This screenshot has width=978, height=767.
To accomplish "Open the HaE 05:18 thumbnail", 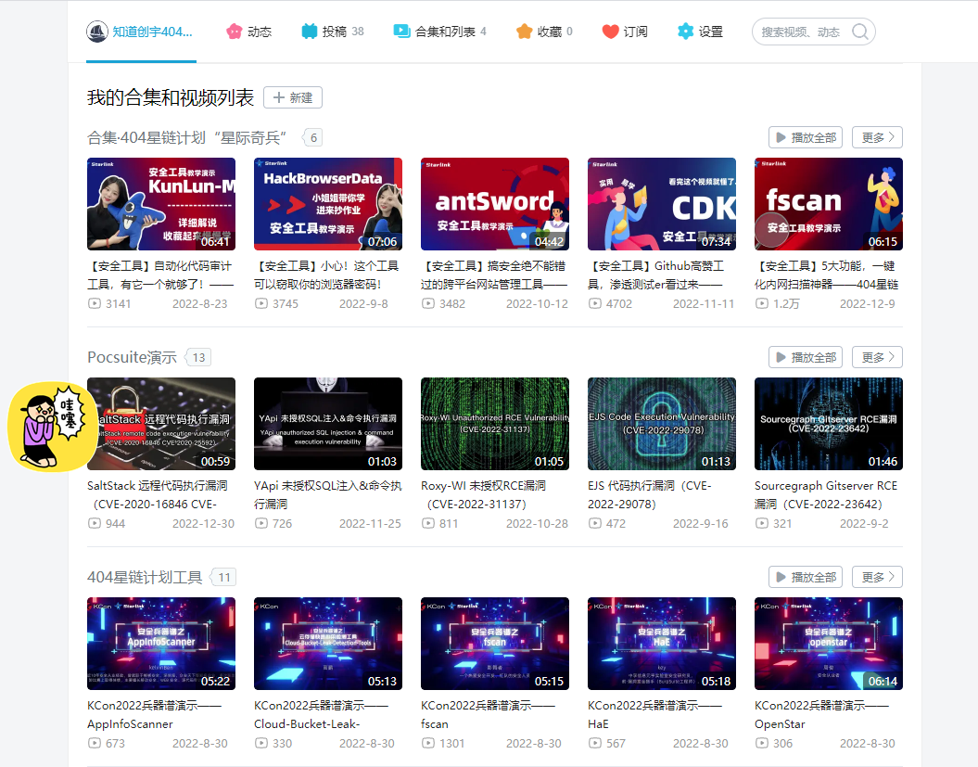I will point(662,644).
